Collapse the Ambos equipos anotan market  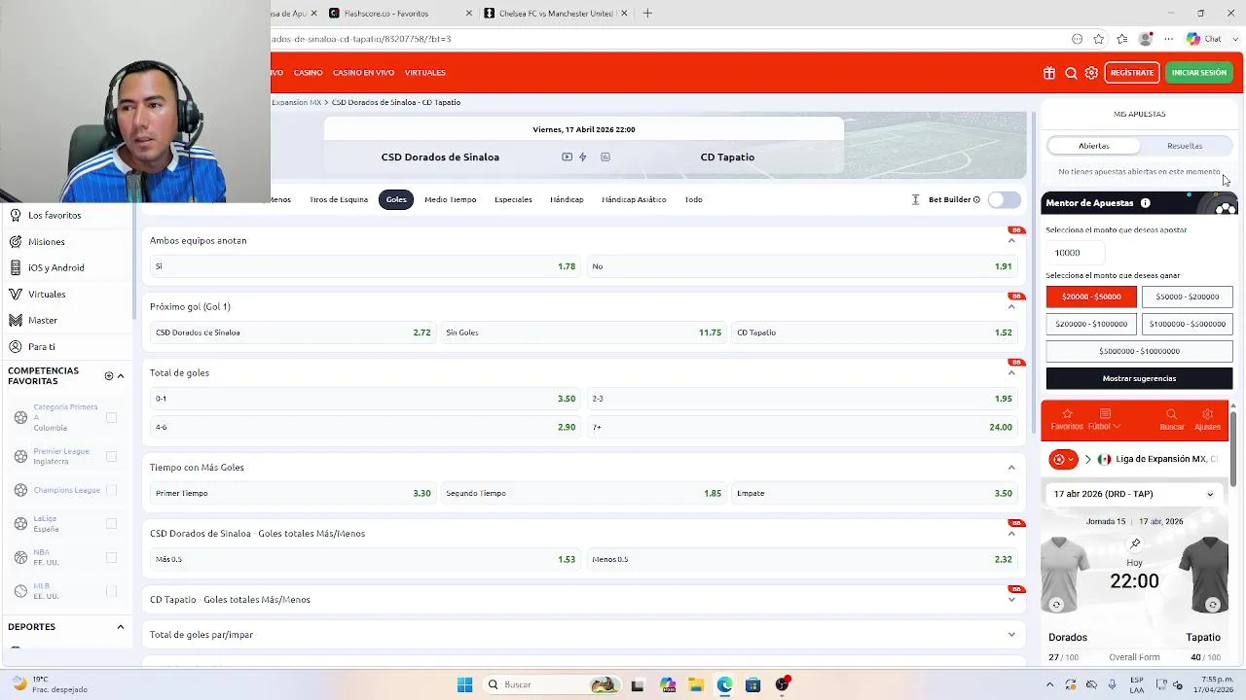[1011, 241]
